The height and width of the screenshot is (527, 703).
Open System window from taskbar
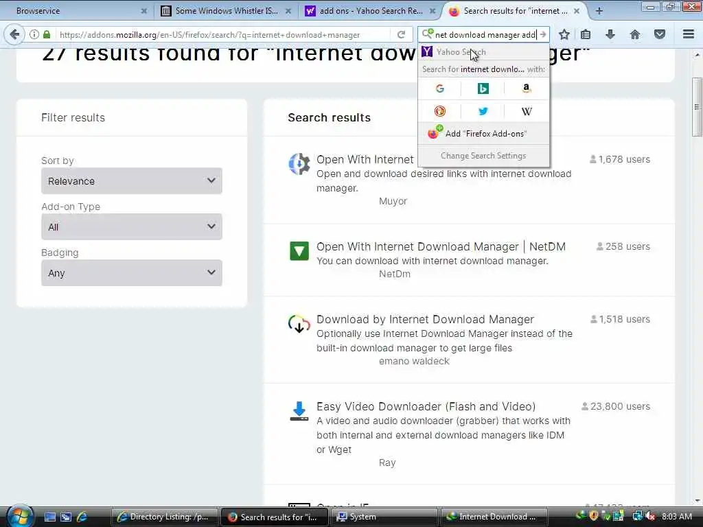tap(384, 517)
